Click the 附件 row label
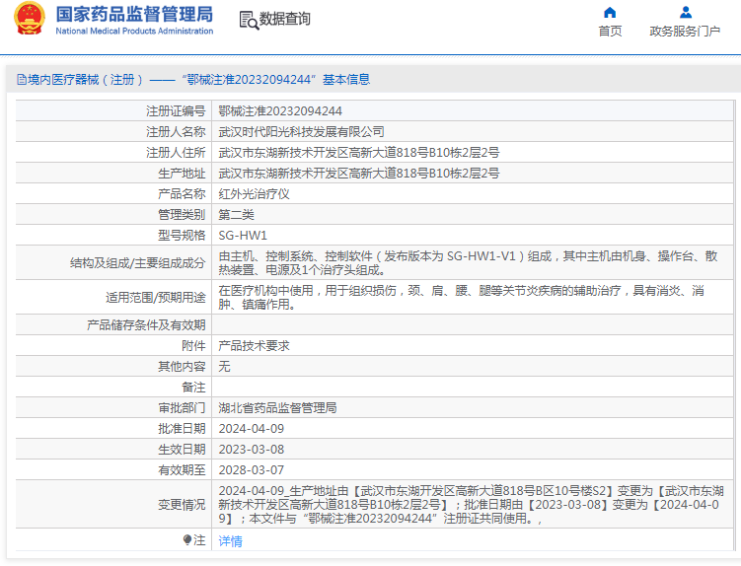The image size is (741, 566). (193, 346)
